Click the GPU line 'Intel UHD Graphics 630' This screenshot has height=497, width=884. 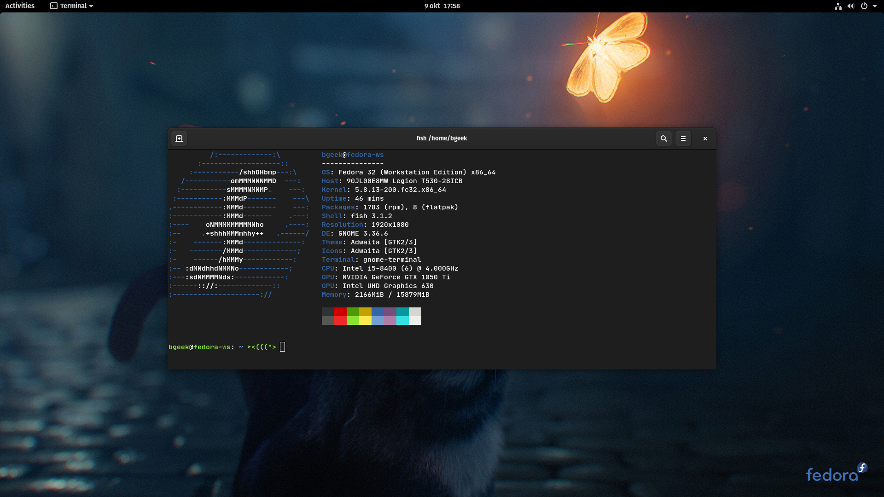[388, 286]
